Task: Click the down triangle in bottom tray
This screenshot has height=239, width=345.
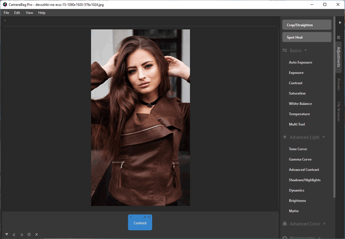Action: point(6,235)
